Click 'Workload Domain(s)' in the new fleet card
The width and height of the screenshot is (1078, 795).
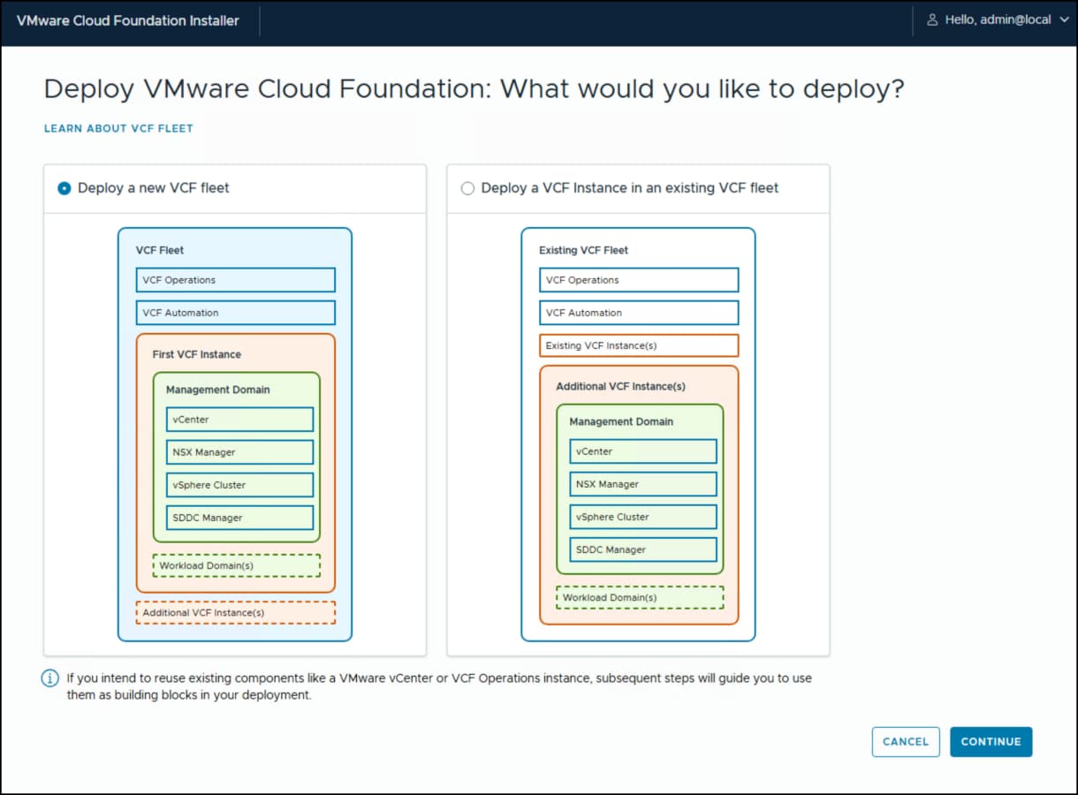click(x=237, y=565)
